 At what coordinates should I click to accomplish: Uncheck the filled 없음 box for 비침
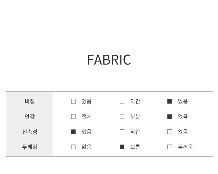[170, 101]
